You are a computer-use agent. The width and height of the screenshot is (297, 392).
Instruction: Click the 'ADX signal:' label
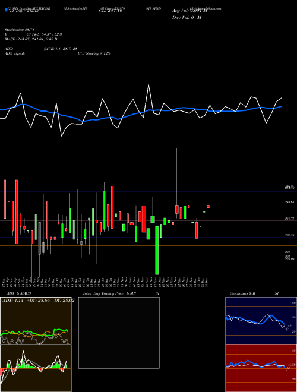point(15,53)
